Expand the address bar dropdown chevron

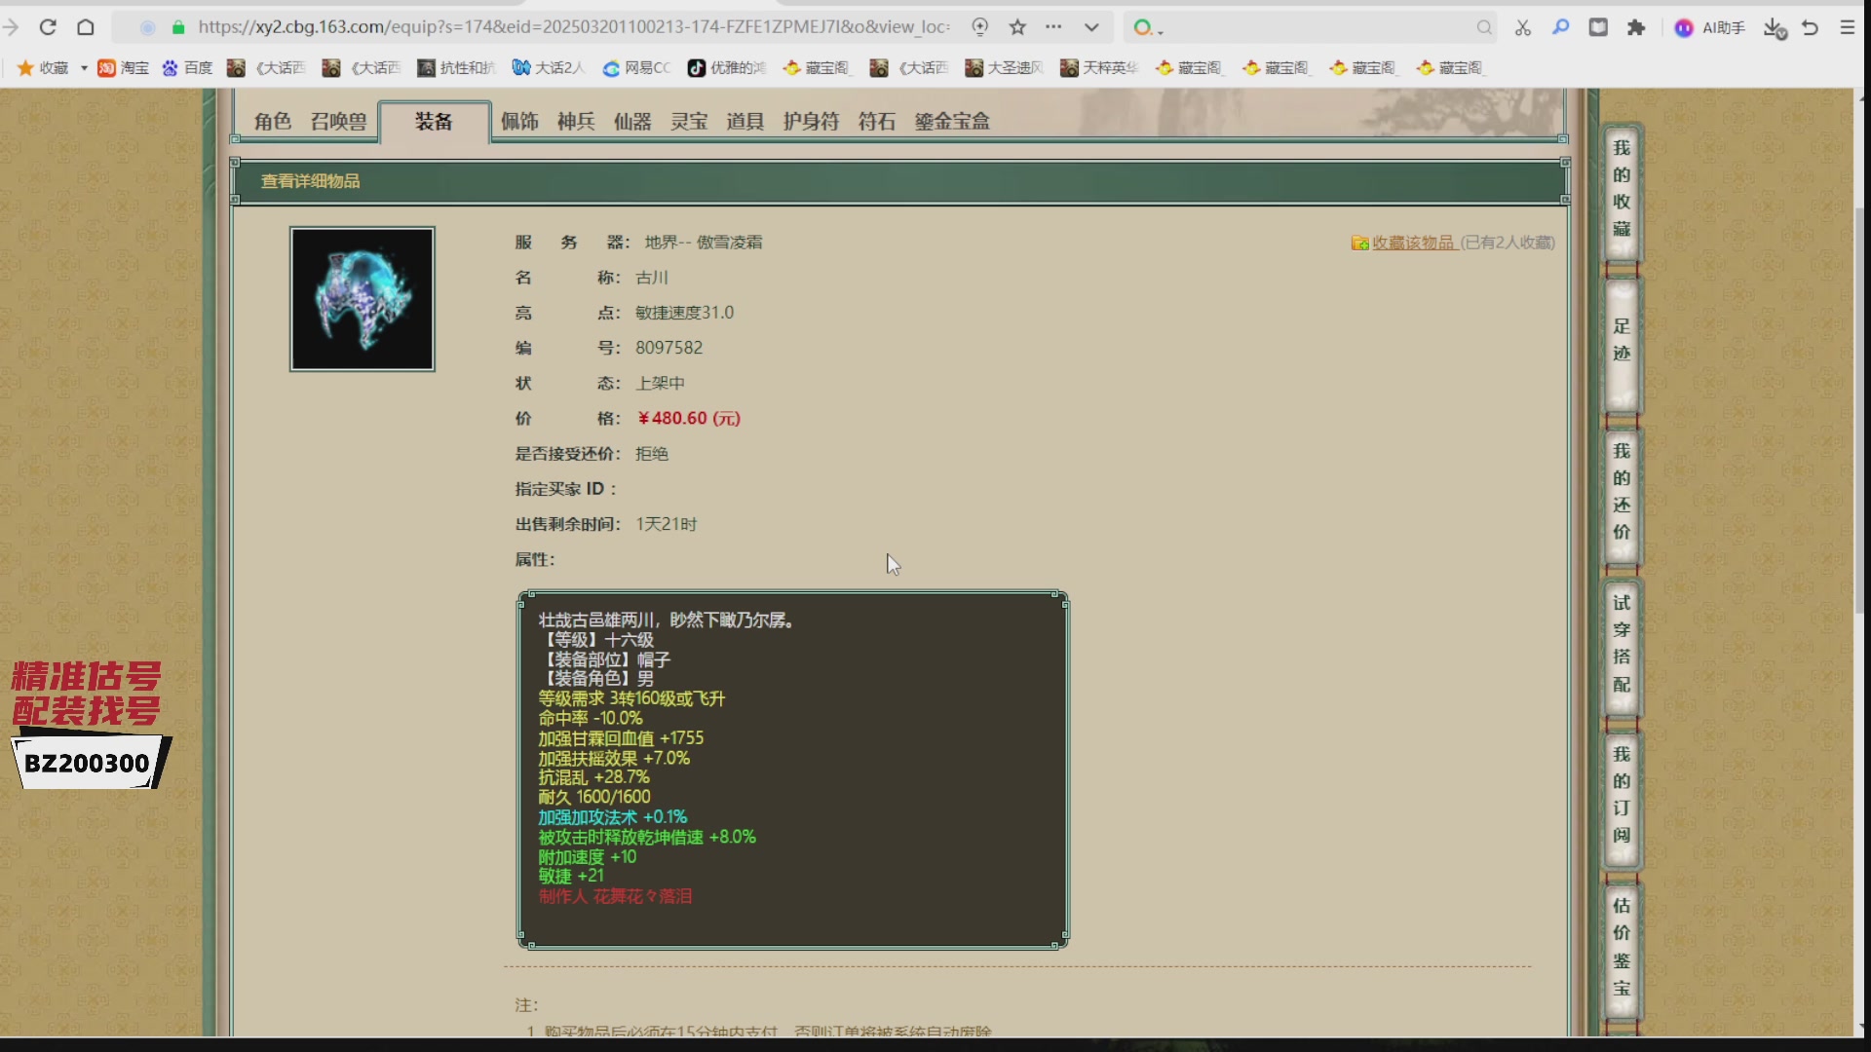pyautogui.click(x=1091, y=27)
